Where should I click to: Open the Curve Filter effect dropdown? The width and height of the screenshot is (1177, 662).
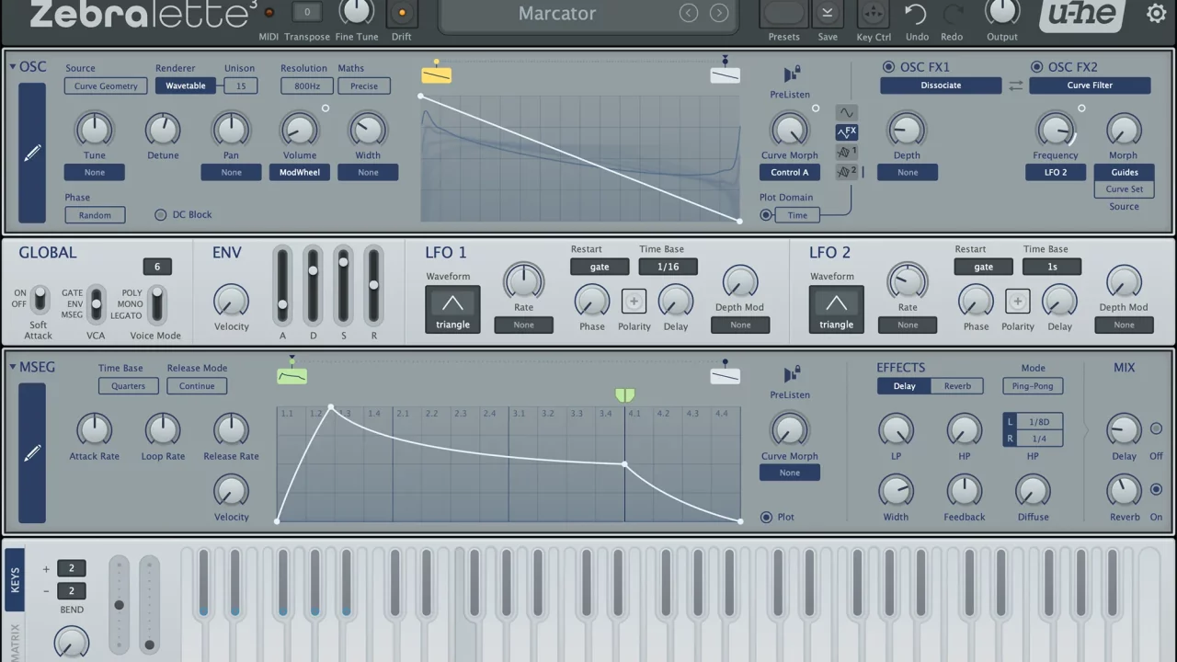click(1090, 86)
